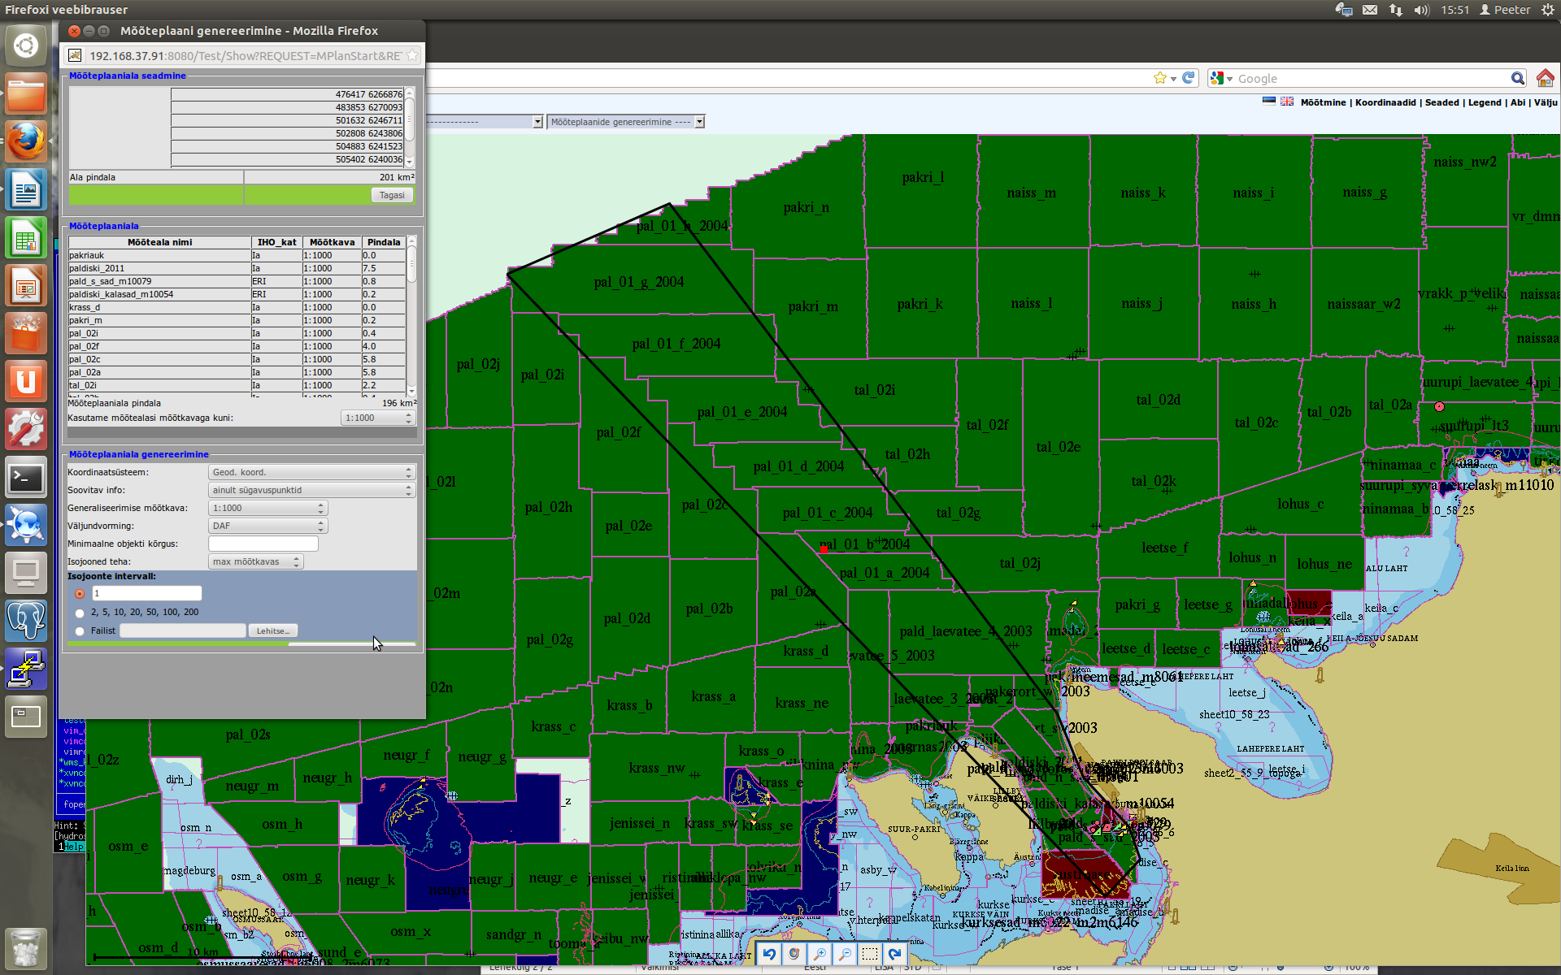1561x975 pixels.
Task: Select the single isoline interval radio button
Action: tap(80, 594)
